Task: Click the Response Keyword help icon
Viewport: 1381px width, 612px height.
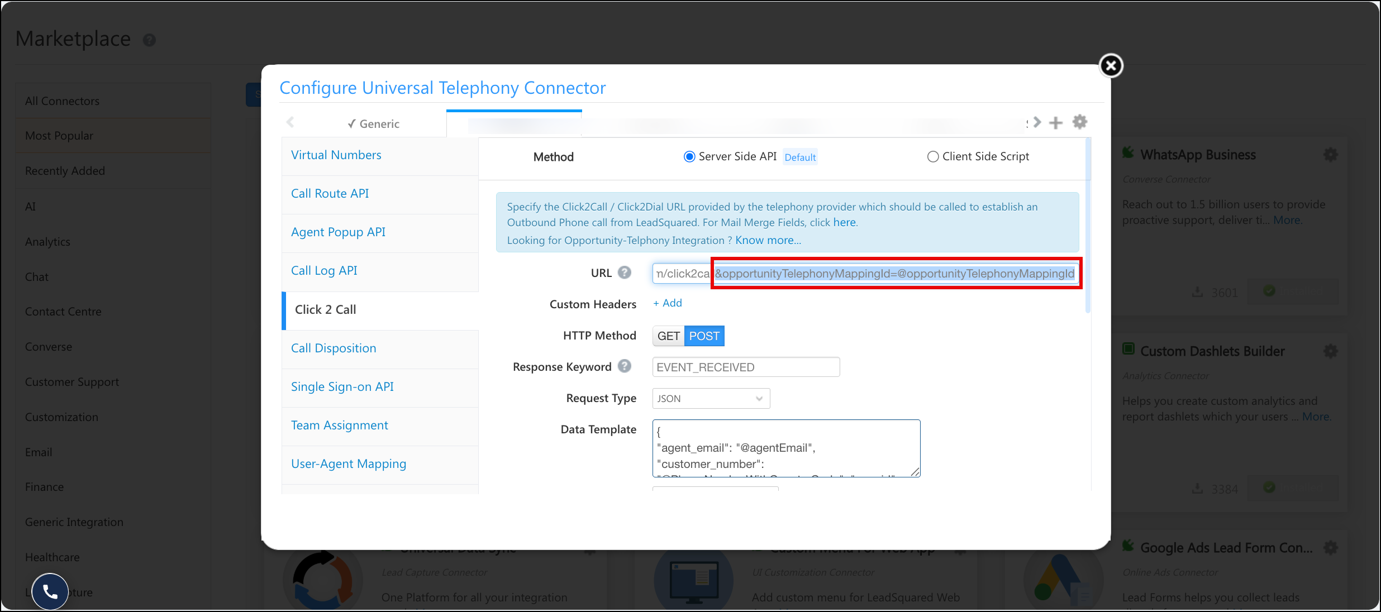Action: pyautogui.click(x=625, y=366)
